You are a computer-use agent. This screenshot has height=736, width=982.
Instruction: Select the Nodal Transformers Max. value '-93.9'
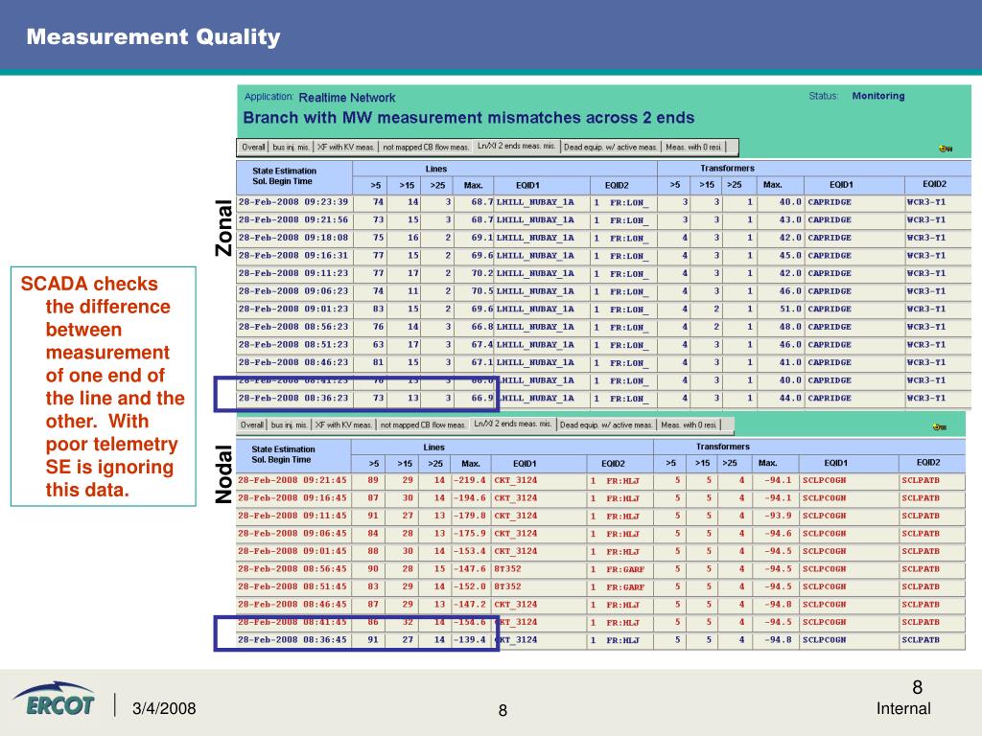click(x=778, y=516)
